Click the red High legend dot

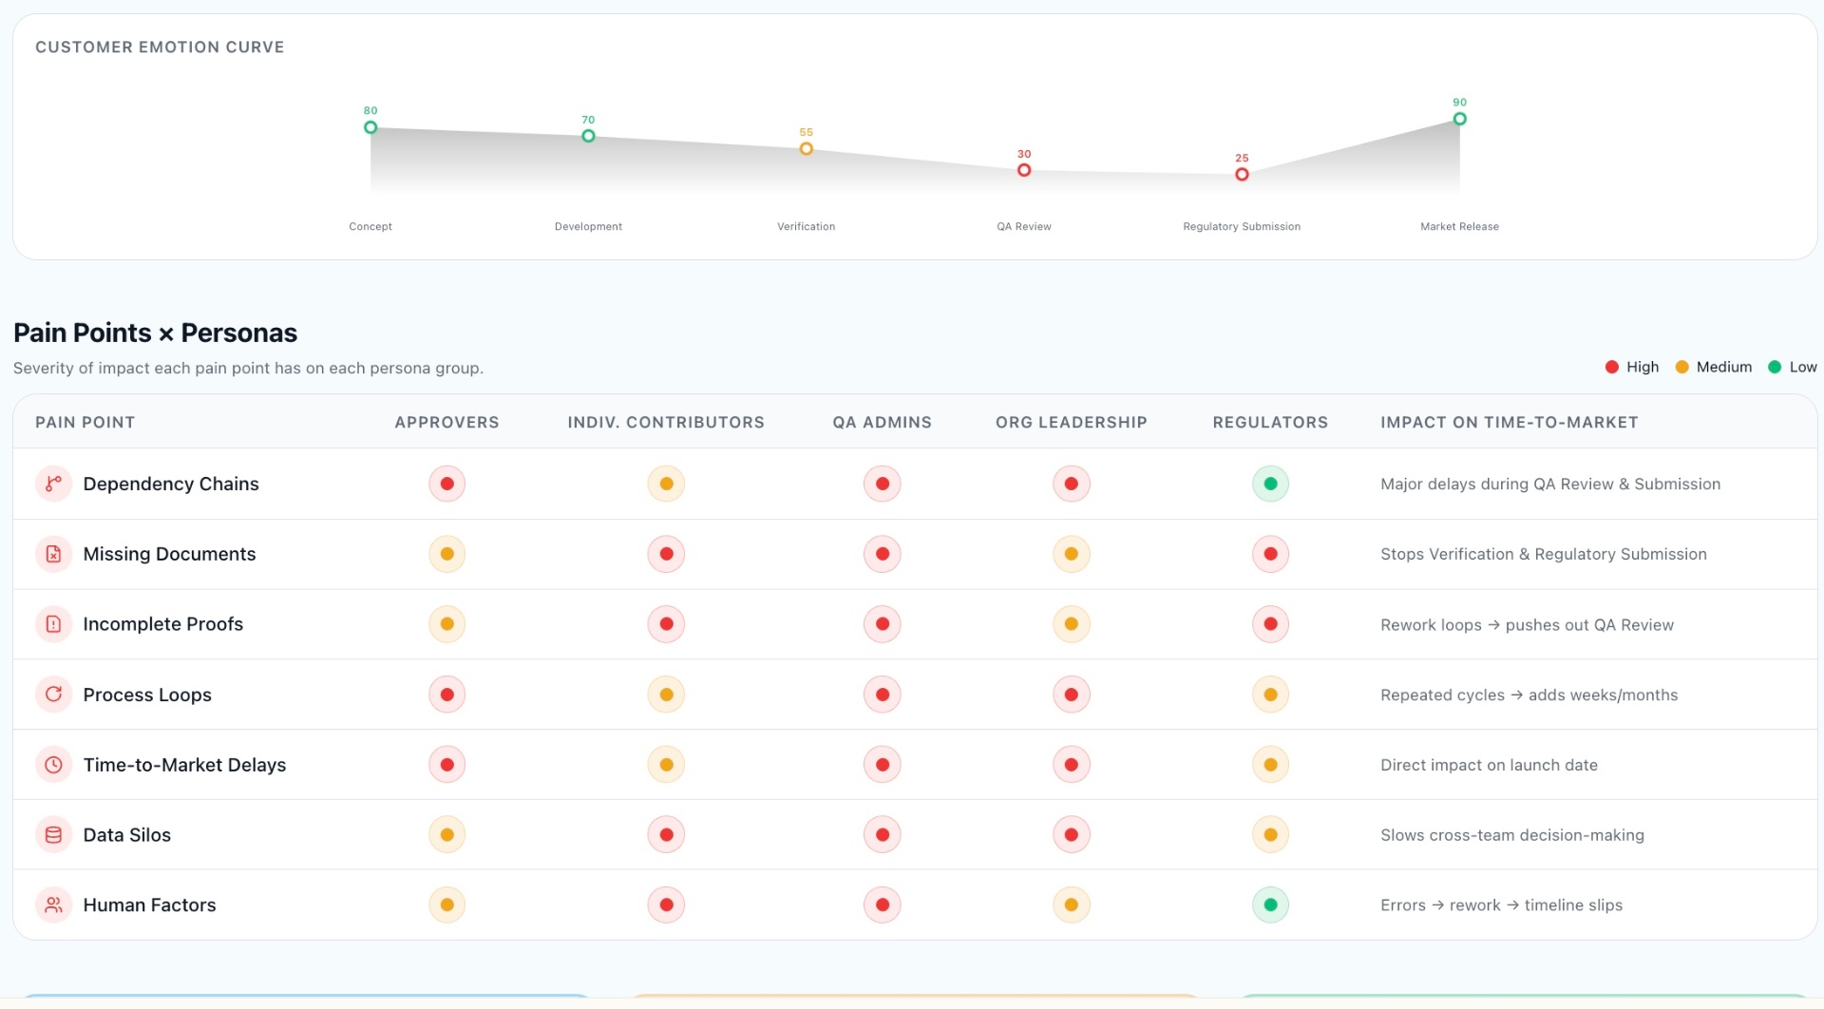click(1611, 367)
